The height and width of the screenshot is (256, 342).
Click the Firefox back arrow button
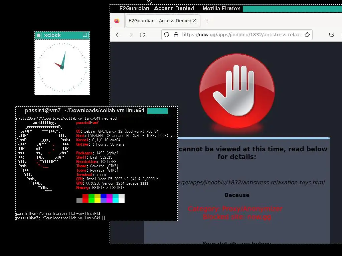[118, 35]
